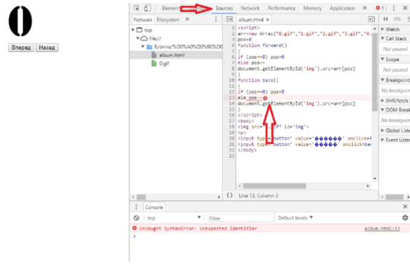Viewport: 410px width, 264px height.
Task: Open the Performance tab
Action: click(281, 9)
